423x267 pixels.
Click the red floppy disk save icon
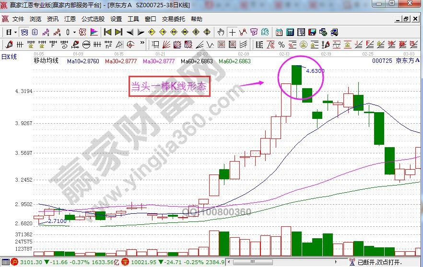click(x=312, y=32)
